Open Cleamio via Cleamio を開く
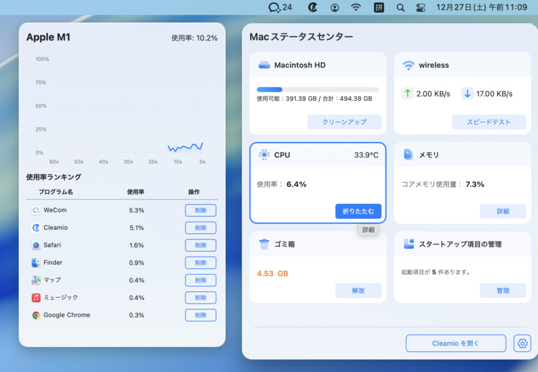Viewport: 538px width, 372px height. (x=455, y=343)
